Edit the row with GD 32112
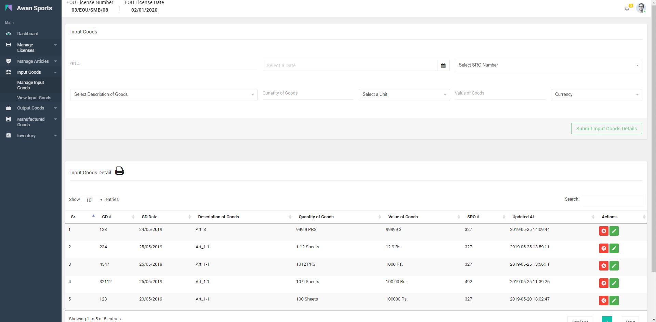 tap(614, 283)
